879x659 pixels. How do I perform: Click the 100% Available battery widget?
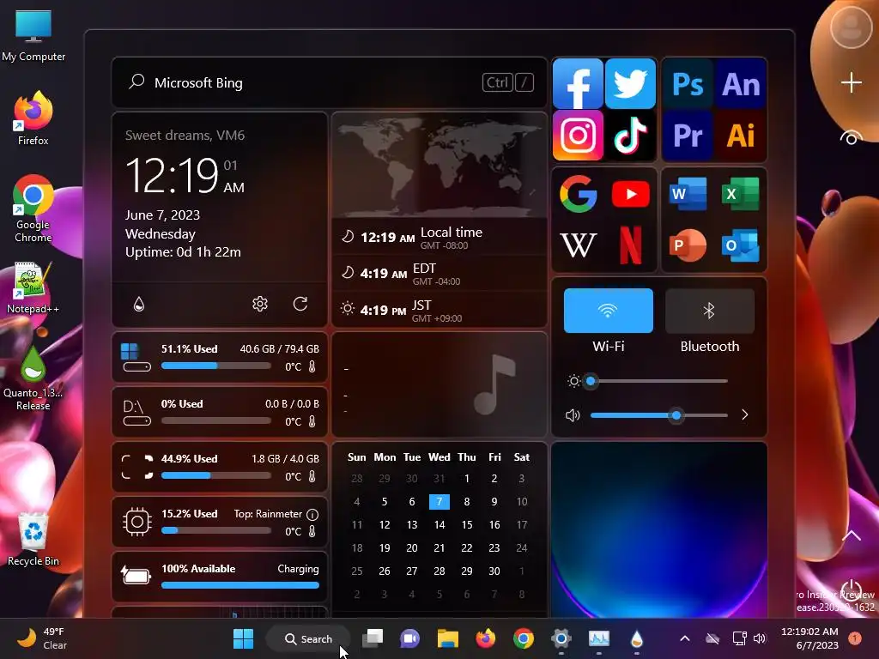point(220,577)
